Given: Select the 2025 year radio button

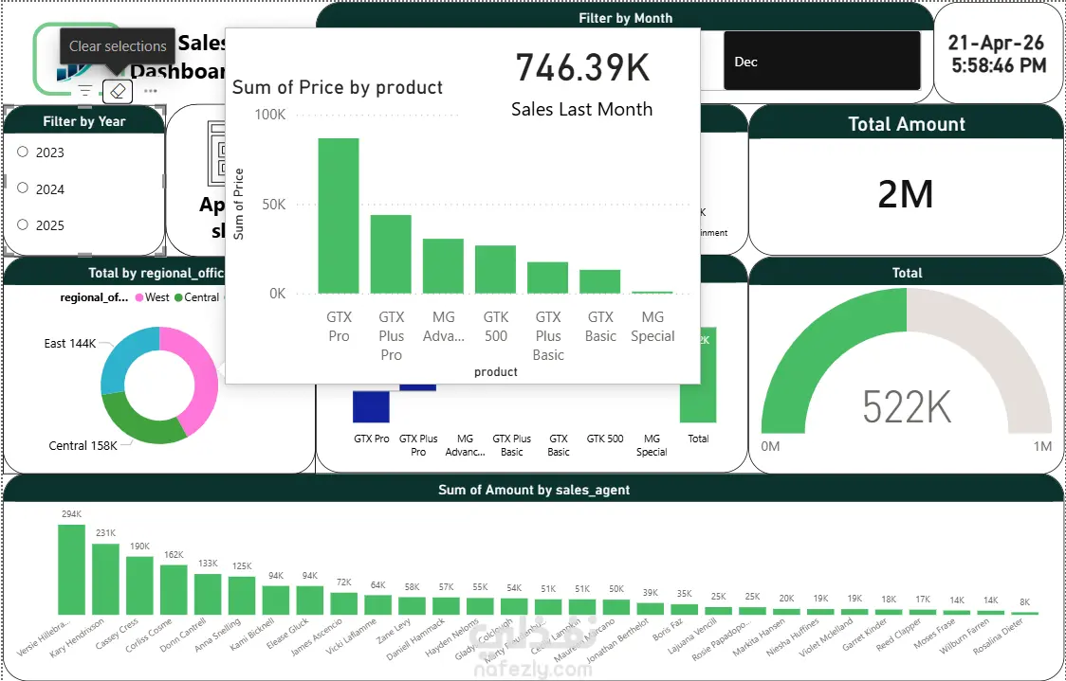Looking at the screenshot, I should point(23,224).
